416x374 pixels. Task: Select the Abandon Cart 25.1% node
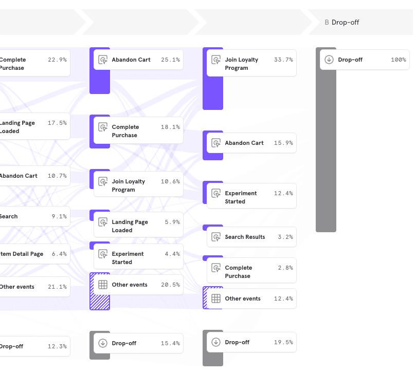[x=139, y=60]
